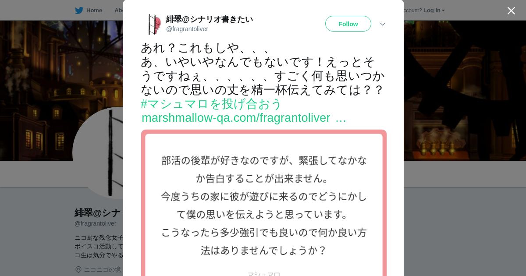Open the pink marshmallow question card image
This screenshot has width=526, height=276.
pos(264,203)
